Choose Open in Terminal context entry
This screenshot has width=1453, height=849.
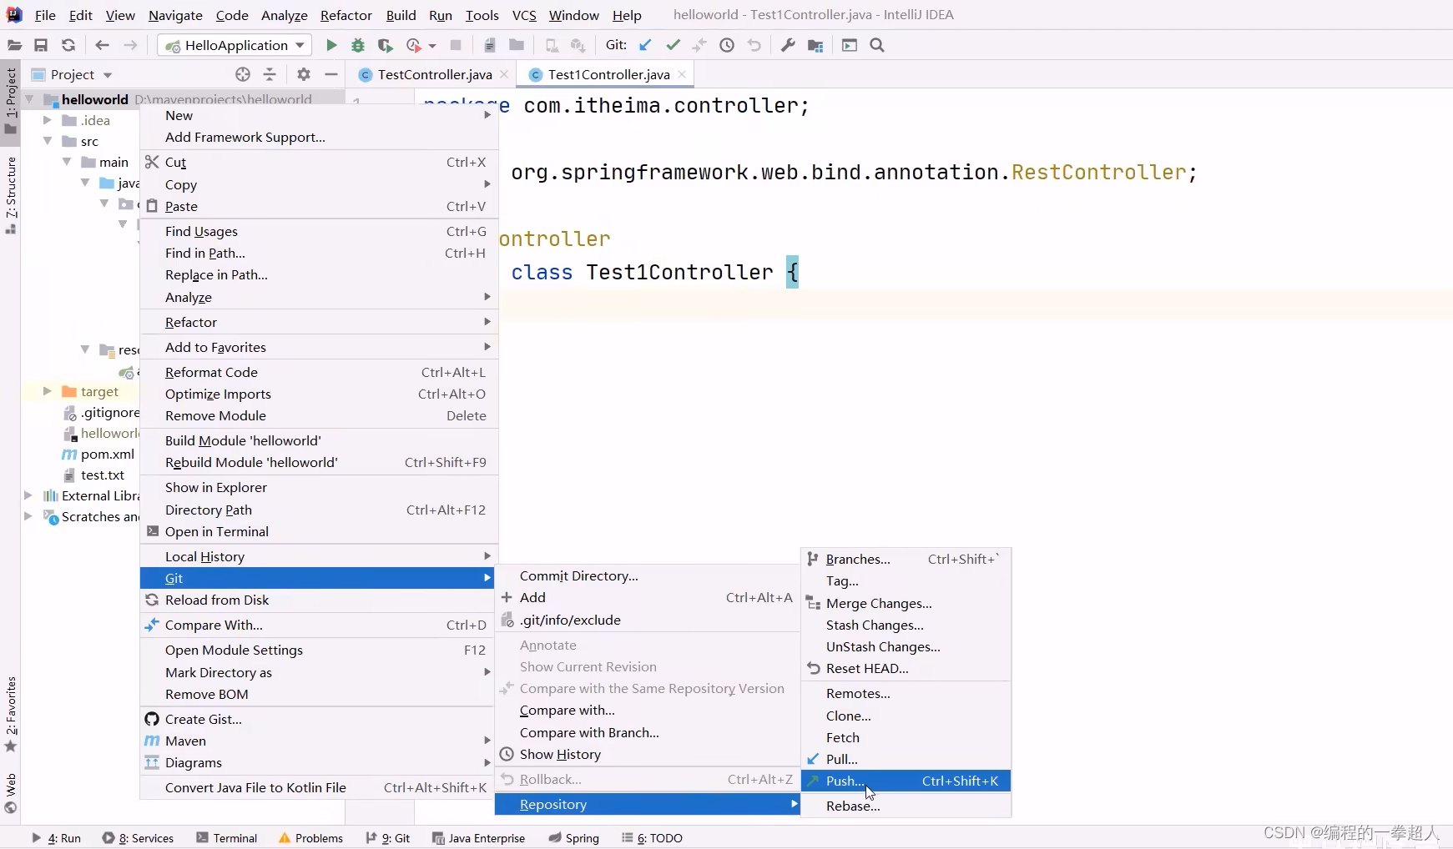tap(319, 531)
